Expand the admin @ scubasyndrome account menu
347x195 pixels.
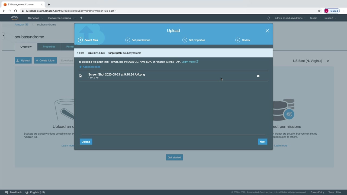pos(290,18)
